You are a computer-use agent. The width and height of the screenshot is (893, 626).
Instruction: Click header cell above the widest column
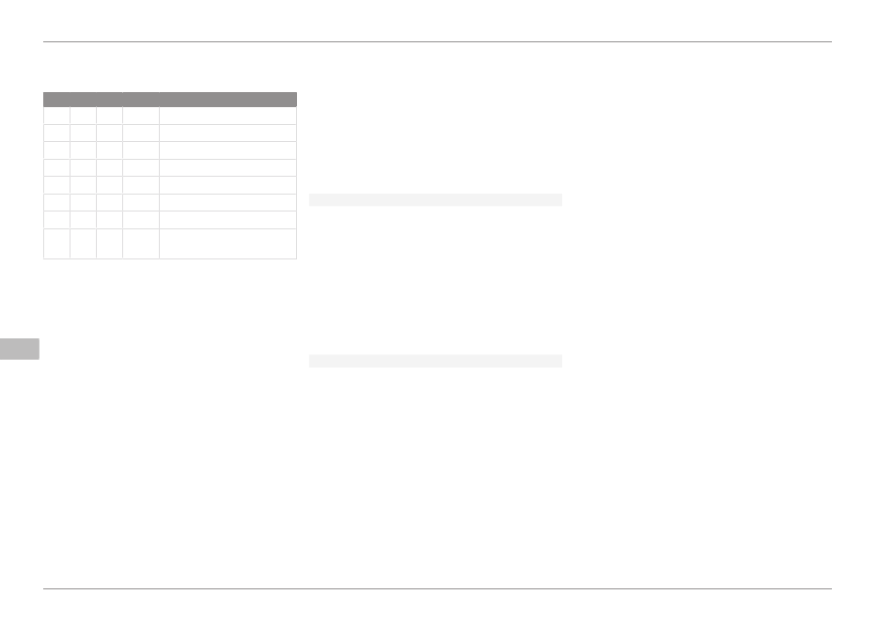click(227, 100)
